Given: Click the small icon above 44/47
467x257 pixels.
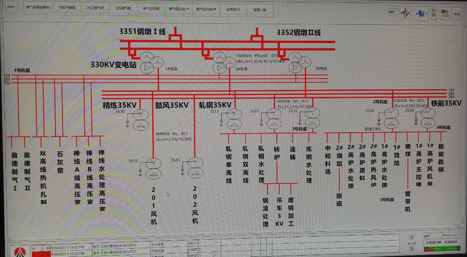Looking at the screenshot, I should pos(411,237).
